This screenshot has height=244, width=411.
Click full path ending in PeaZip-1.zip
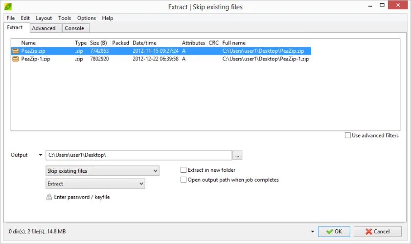tap(266, 59)
